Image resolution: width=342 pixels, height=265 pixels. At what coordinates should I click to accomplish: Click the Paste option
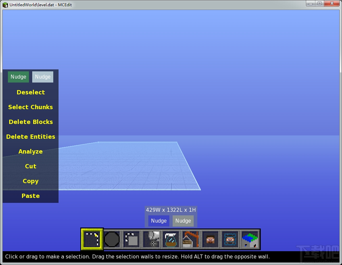(31, 196)
